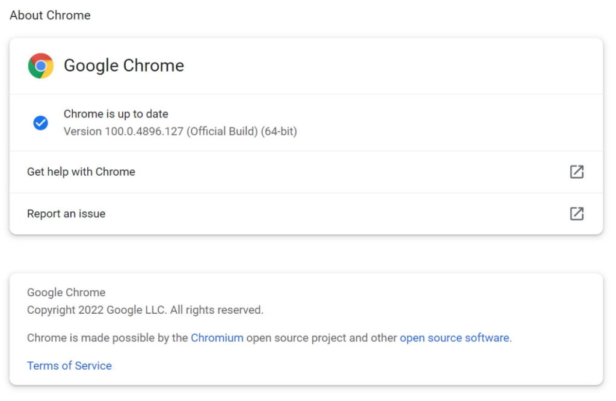Open external link icon for Get help
The width and height of the screenshot is (616, 401).
[576, 172]
